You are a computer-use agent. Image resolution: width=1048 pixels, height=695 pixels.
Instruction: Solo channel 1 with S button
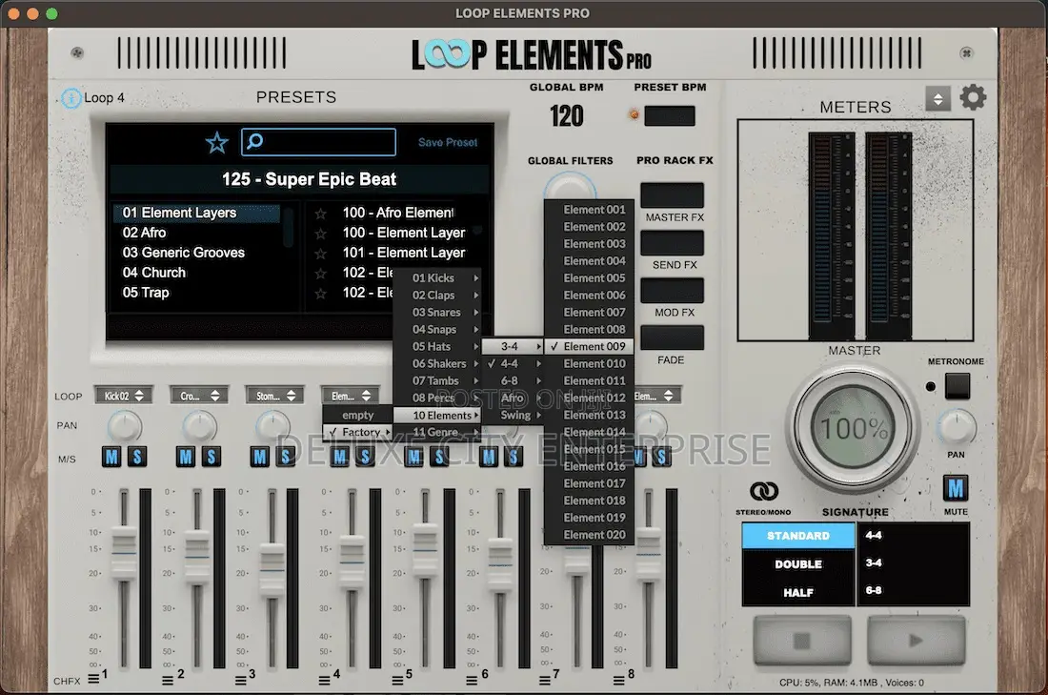137,457
